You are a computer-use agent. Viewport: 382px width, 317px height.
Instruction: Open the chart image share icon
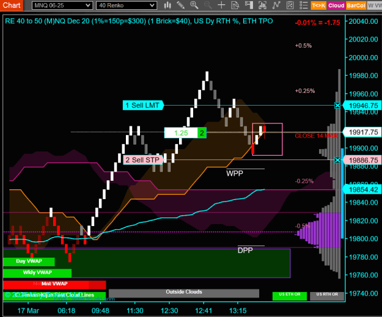point(290,5)
